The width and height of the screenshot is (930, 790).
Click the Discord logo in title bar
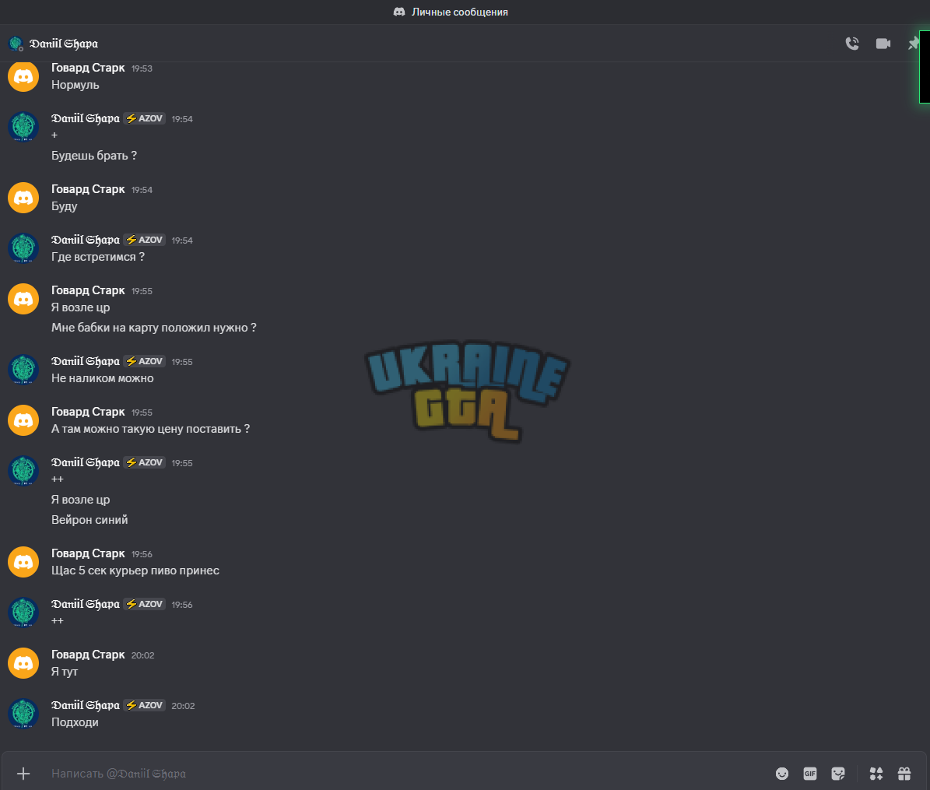[399, 12]
